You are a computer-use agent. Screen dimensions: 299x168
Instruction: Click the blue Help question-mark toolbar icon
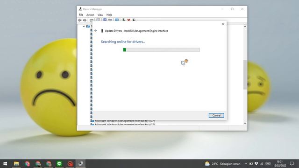click(105, 20)
